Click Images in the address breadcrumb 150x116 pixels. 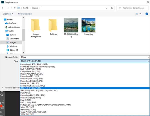click(35, 8)
